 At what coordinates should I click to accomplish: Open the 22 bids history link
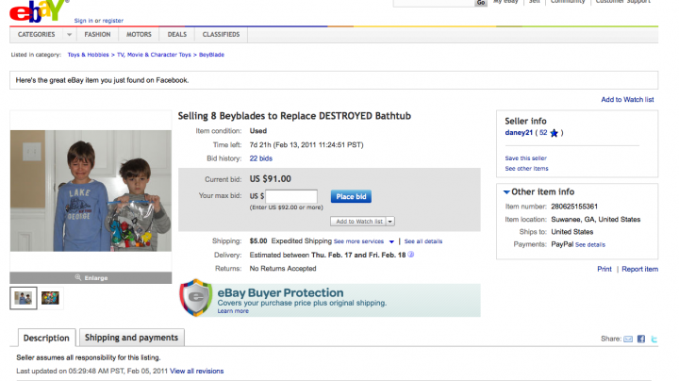pyautogui.click(x=260, y=157)
